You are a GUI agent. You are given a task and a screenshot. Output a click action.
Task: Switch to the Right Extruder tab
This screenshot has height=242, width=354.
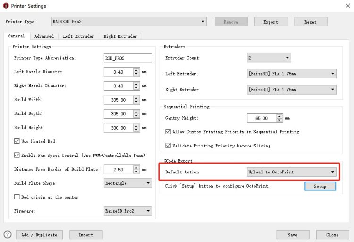[120, 36]
